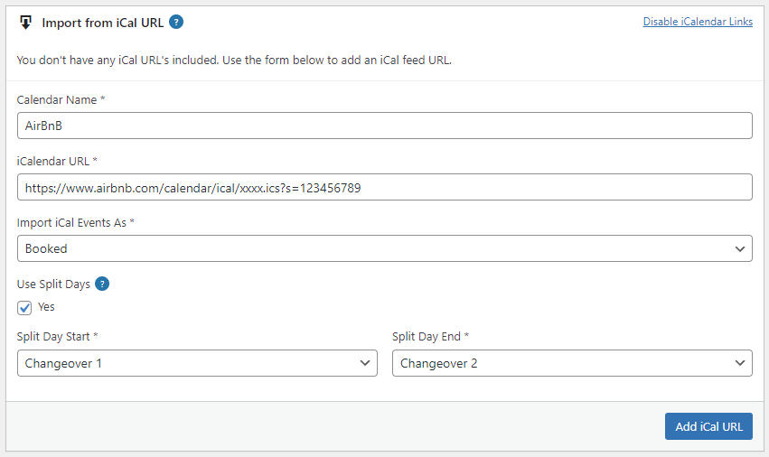
Task: Click the import download arrow icon
Action: (x=25, y=23)
